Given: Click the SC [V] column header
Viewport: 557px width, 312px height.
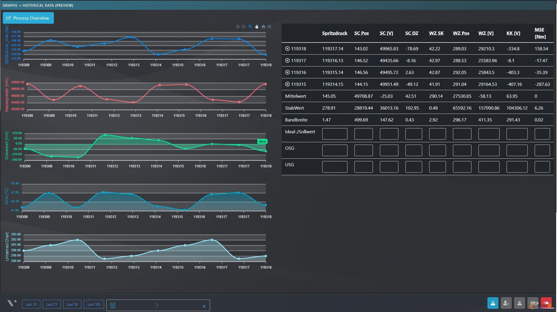Looking at the screenshot, I should coord(386,33).
